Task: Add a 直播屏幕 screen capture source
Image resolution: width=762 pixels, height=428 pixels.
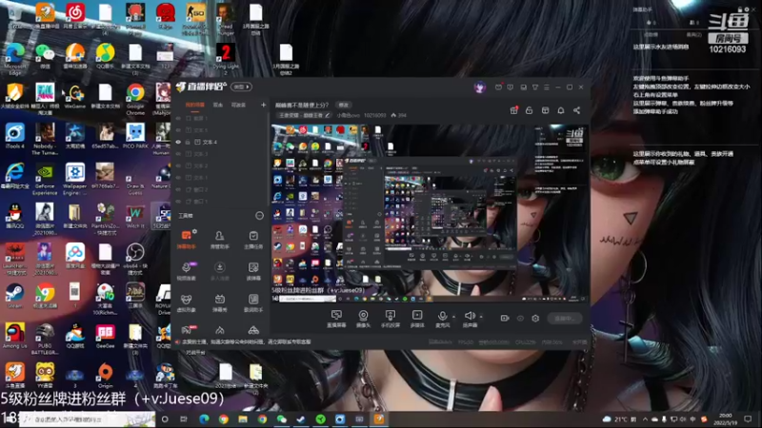Action: pyautogui.click(x=336, y=319)
